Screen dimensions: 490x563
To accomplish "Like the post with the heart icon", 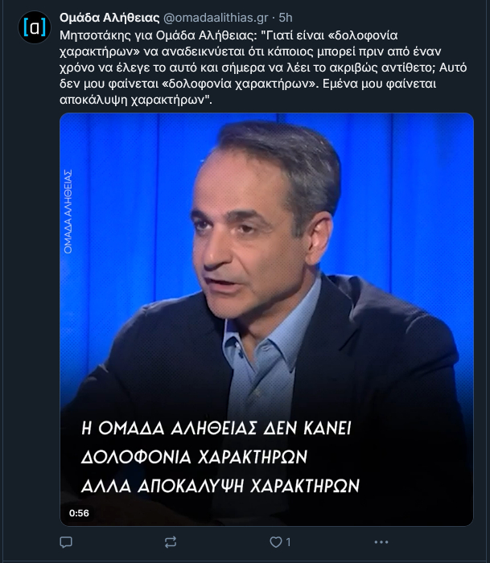I will 275,542.
